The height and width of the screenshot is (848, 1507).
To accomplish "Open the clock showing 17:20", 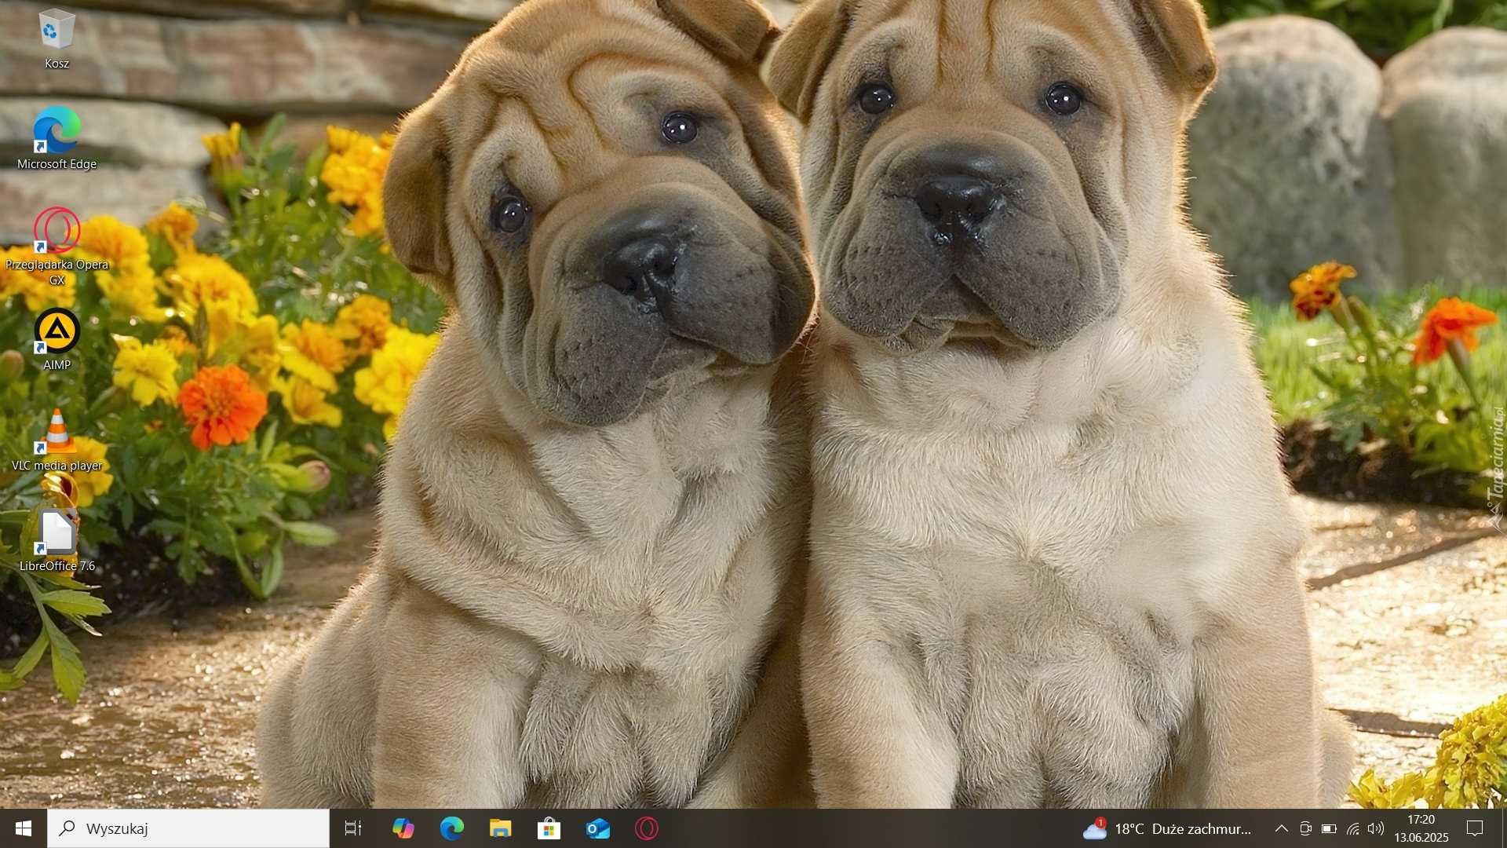I will point(1421,828).
